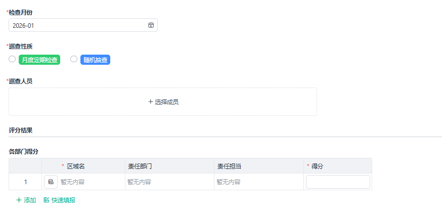Screen dimensions: 442x215
Task: Click the 区域名 column header
Action: 75,166
